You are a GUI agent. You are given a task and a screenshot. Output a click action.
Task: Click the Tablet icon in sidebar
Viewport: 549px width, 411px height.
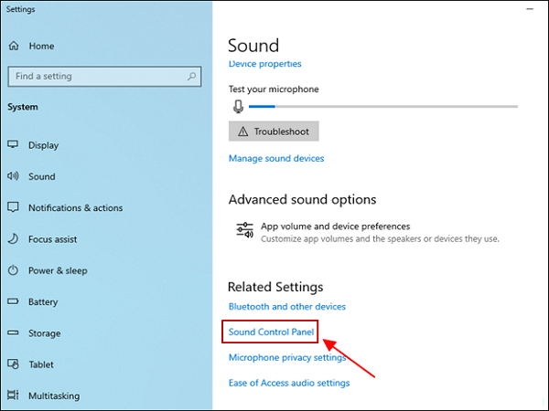(13, 364)
